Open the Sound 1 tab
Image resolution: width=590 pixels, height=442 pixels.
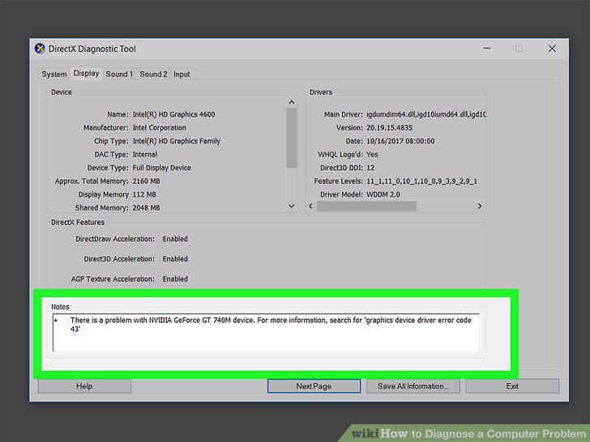tap(119, 74)
